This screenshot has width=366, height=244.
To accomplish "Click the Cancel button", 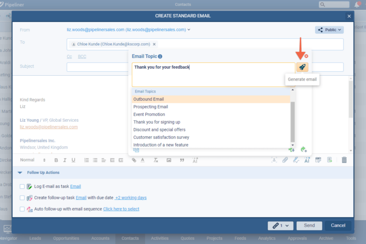I will click(338, 225).
